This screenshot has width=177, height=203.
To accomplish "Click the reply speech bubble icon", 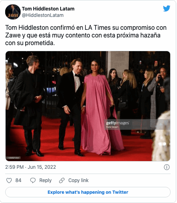I will [33, 180].
